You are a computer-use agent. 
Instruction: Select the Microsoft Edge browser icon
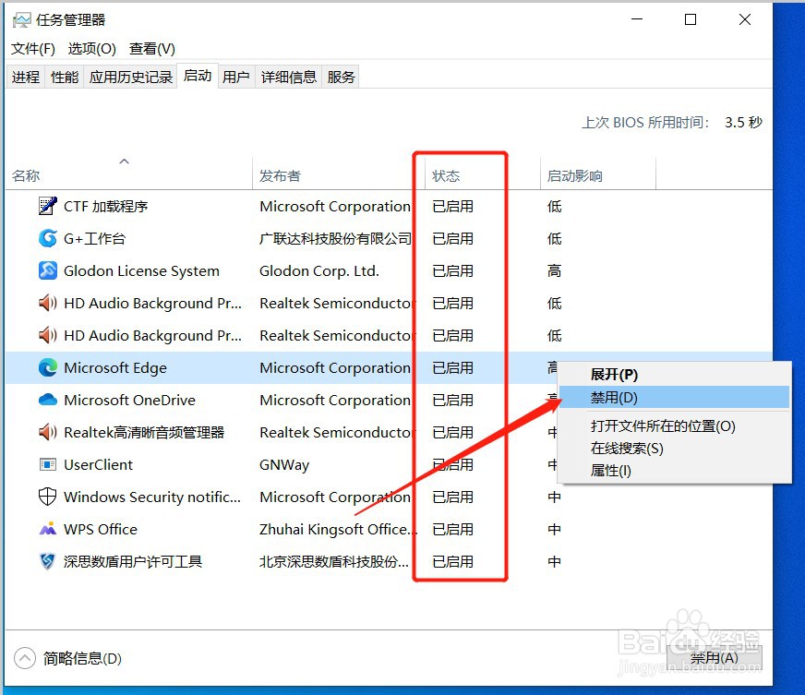[47, 367]
